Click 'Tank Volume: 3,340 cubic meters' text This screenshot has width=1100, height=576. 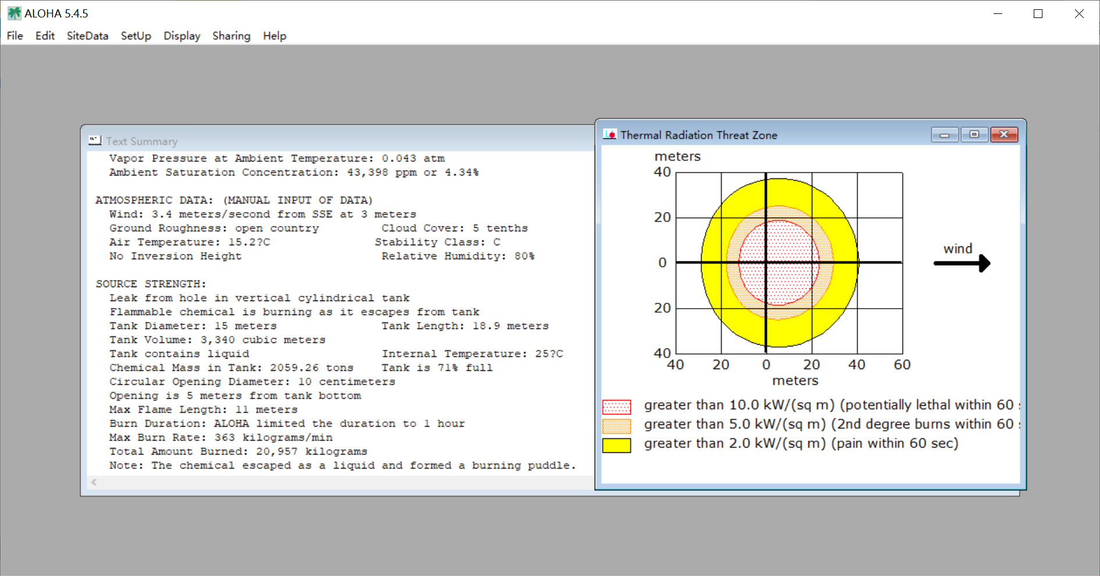click(217, 339)
